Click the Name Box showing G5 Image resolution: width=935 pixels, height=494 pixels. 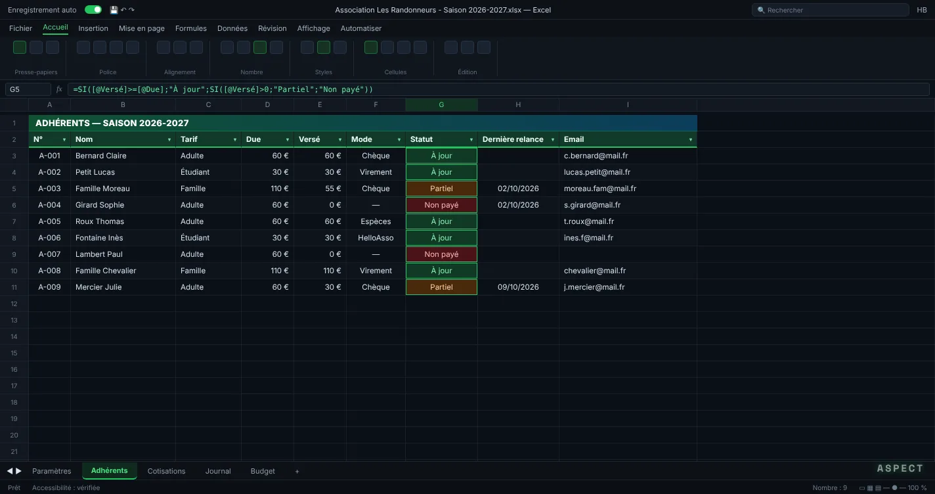pos(28,89)
